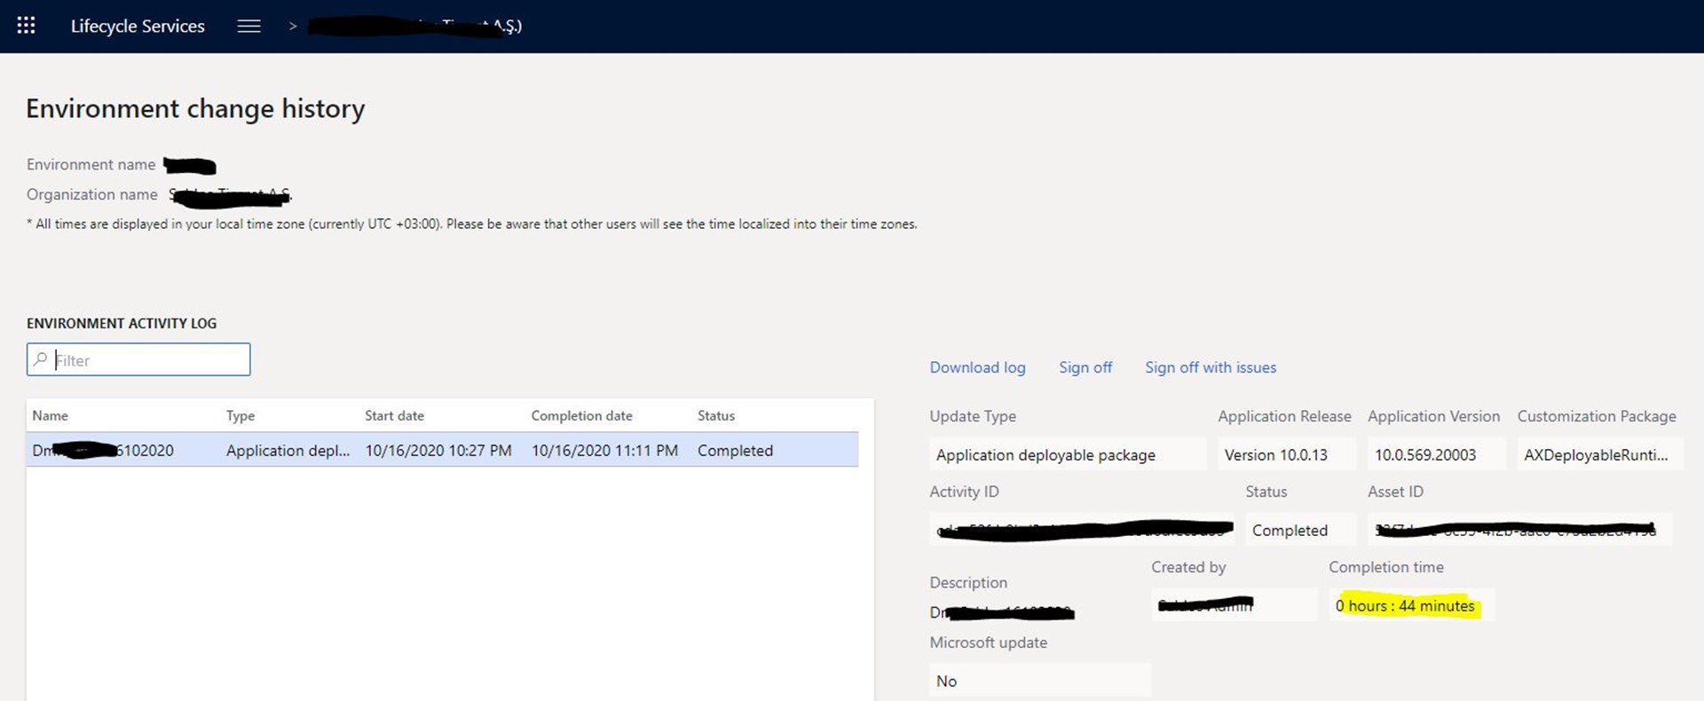Click the Environment Activity Log heading
Screen dimensions: 1704x701
coord(122,323)
